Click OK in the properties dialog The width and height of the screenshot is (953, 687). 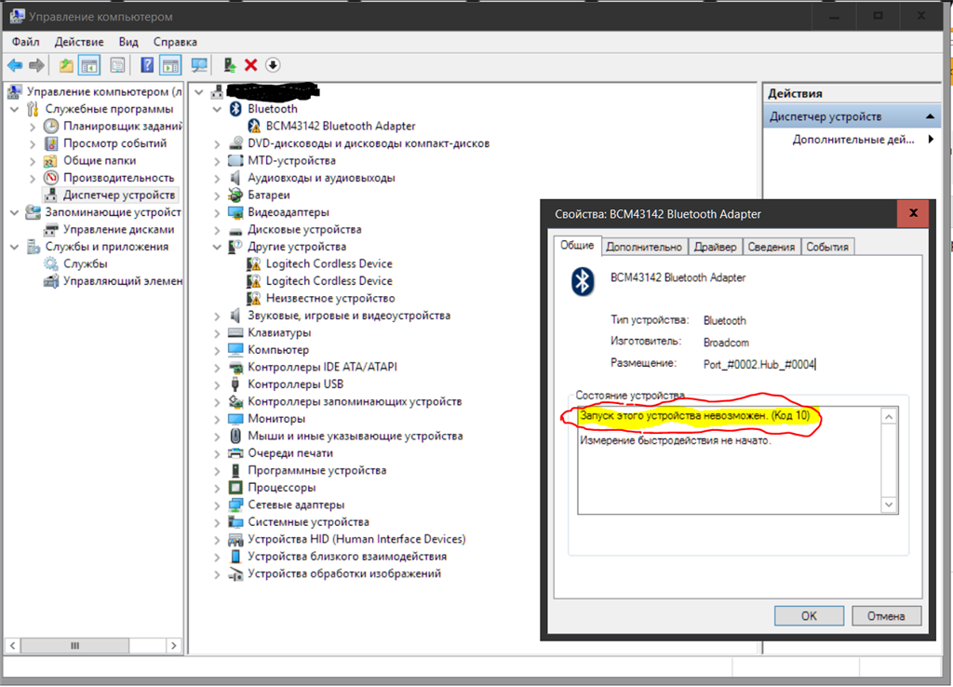point(809,616)
